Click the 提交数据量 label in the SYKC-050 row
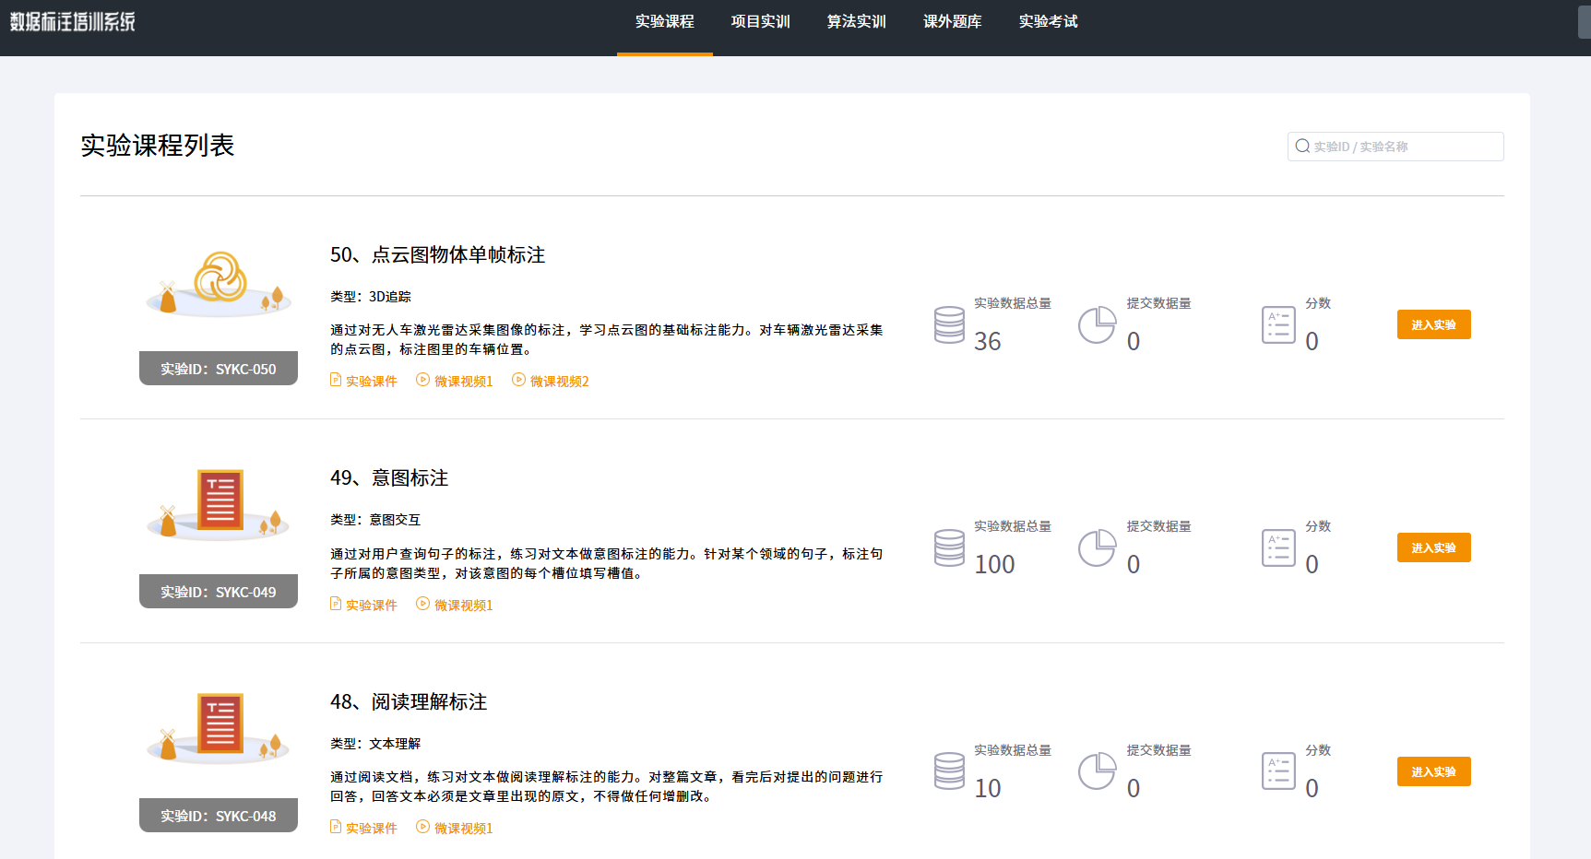Viewport: 1591px width, 859px height. (1158, 303)
